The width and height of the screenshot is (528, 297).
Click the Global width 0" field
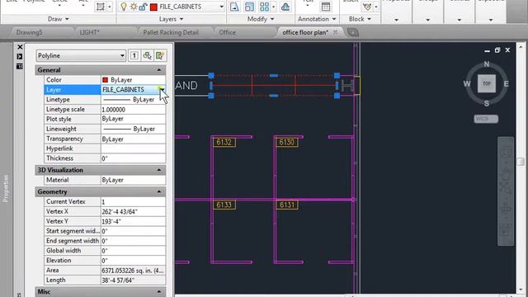click(x=134, y=251)
